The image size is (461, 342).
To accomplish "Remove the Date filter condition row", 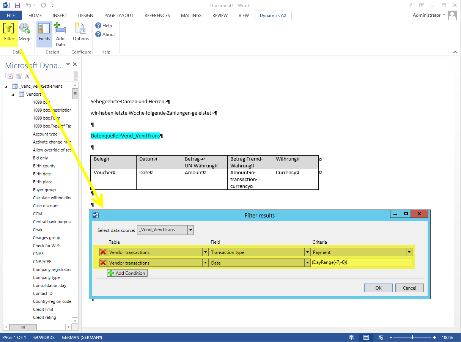I will point(103,263).
